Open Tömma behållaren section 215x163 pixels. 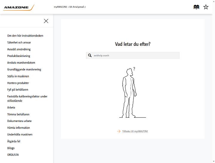click(18, 114)
